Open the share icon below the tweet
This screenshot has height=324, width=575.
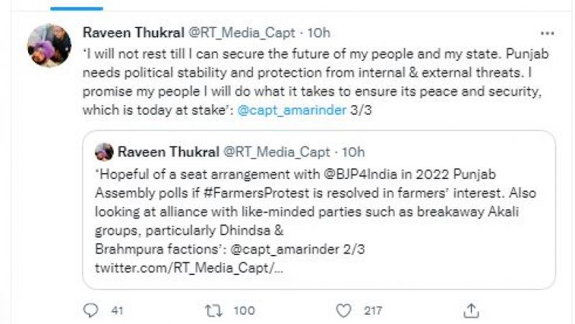coord(471,310)
